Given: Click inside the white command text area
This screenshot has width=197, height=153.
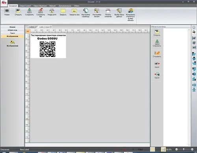Looking at the screenshot, I should (x=176, y=87).
